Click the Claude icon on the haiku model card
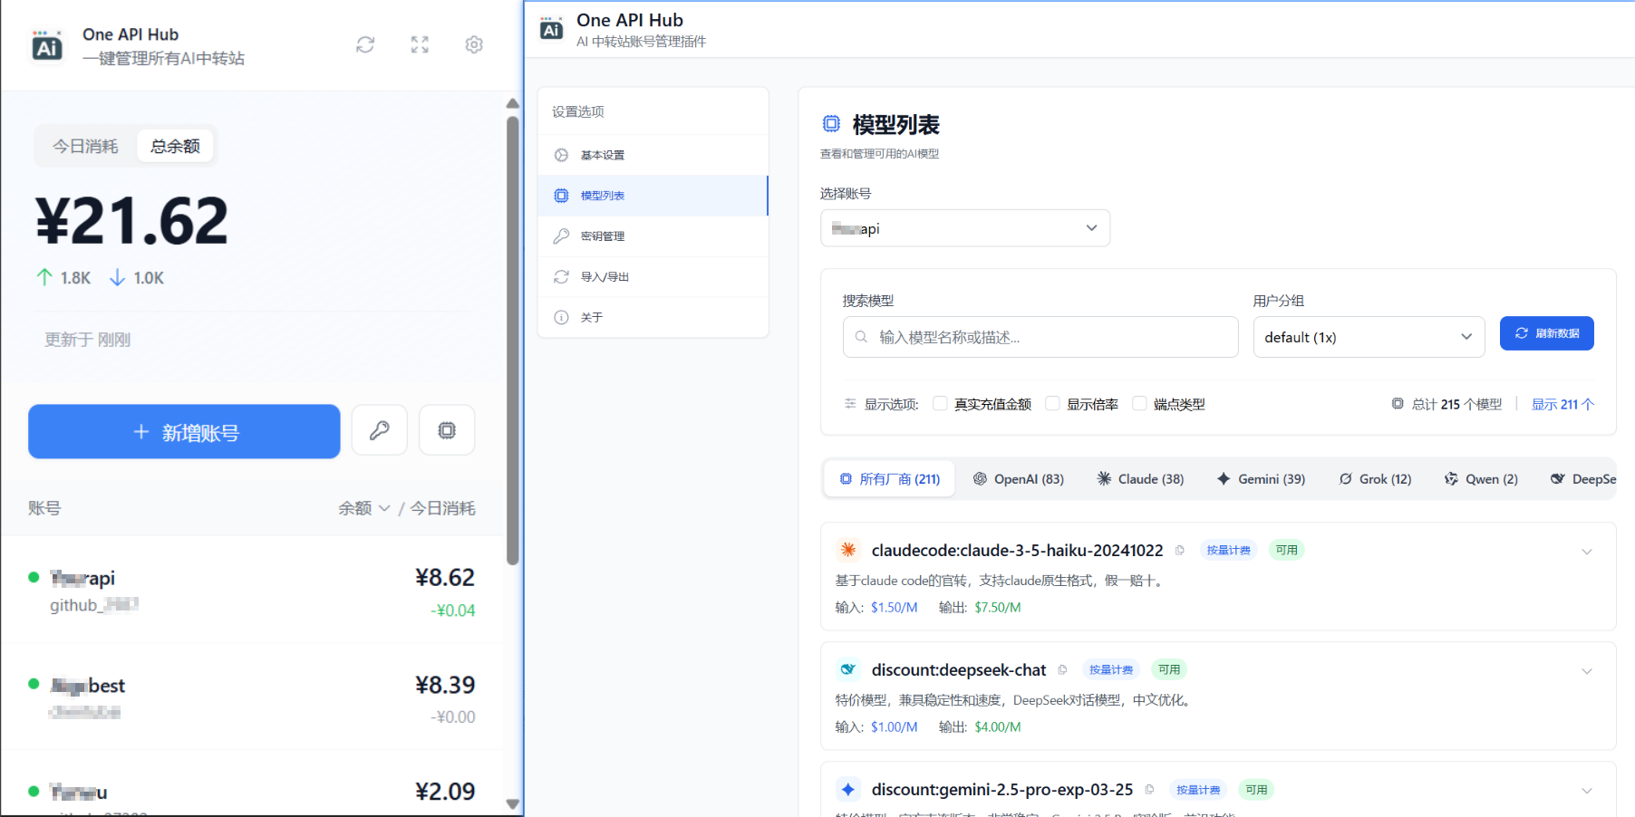Screen dimensions: 1635x817 [x=848, y=549]
